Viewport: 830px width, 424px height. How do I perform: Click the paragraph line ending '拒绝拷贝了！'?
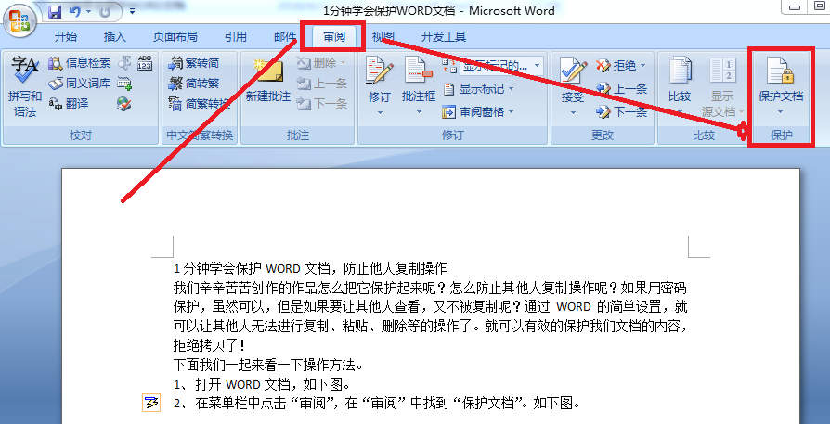pos(209,345)
